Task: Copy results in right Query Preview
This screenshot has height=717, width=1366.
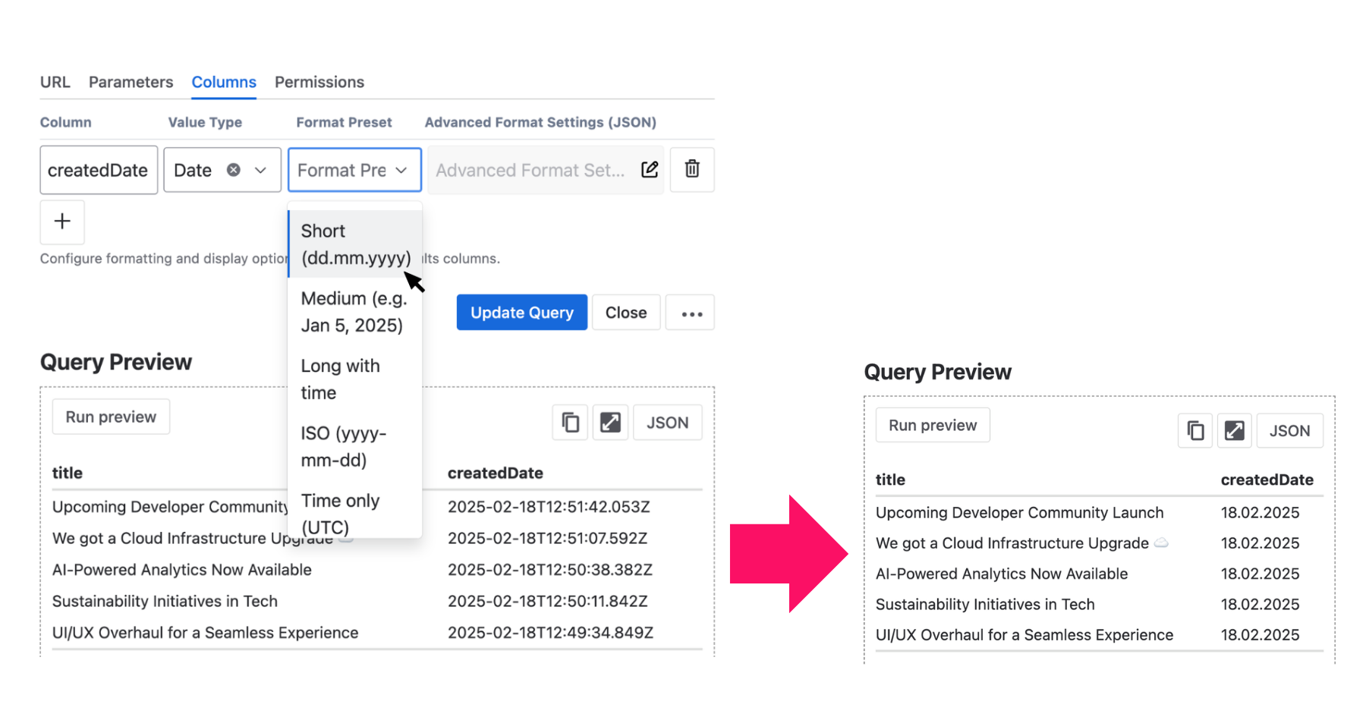Action: 1195,431
